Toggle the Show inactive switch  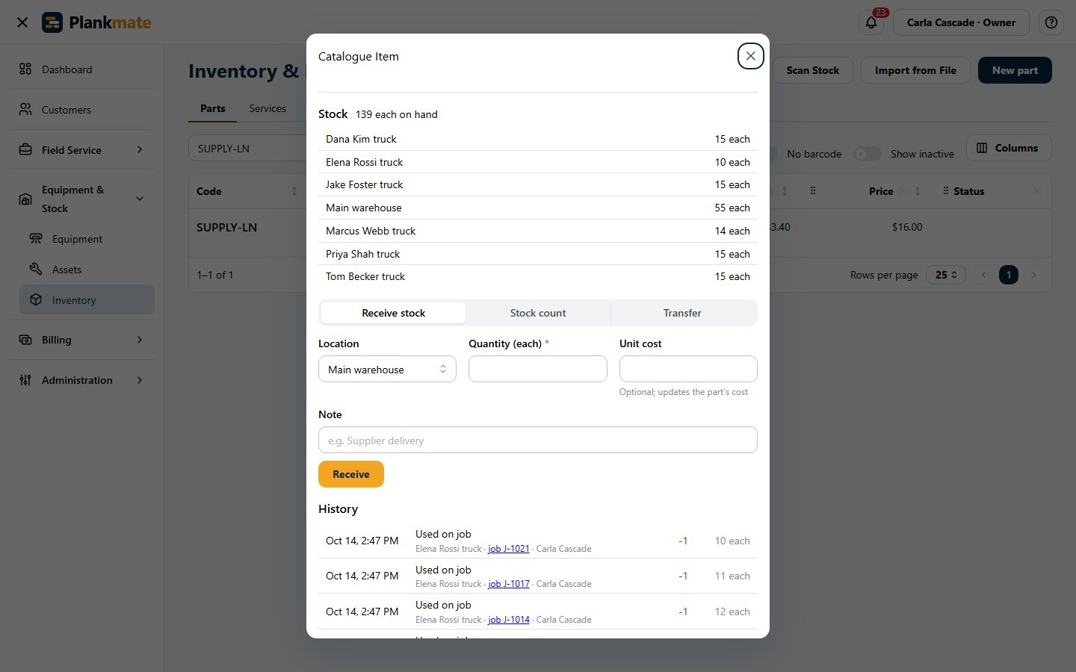(868, 154)
